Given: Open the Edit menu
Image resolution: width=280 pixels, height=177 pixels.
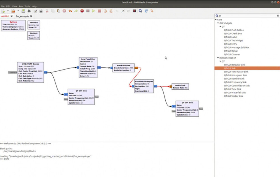Looking at the screenshot, I should [x=8, y=6].
